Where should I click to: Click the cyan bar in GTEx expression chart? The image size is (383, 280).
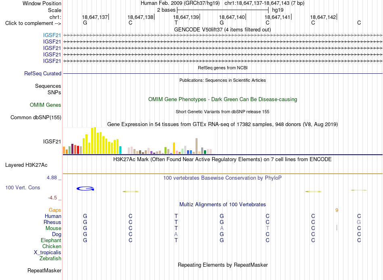120,150
